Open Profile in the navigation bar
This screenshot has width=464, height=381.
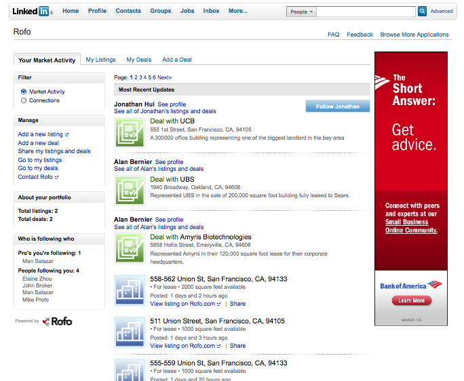[97, 11]
